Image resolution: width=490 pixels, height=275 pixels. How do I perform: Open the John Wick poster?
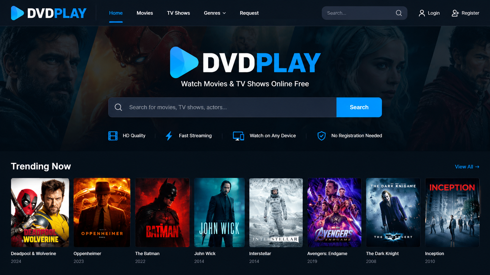[220, 212]
